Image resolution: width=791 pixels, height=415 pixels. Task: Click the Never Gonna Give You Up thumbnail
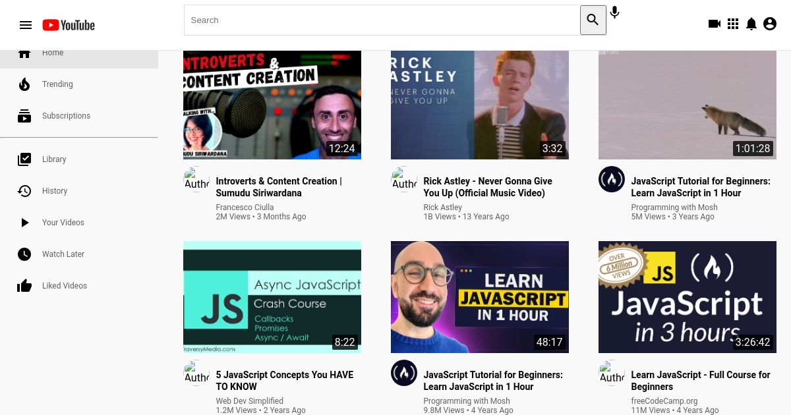click(x=479, y=103)
